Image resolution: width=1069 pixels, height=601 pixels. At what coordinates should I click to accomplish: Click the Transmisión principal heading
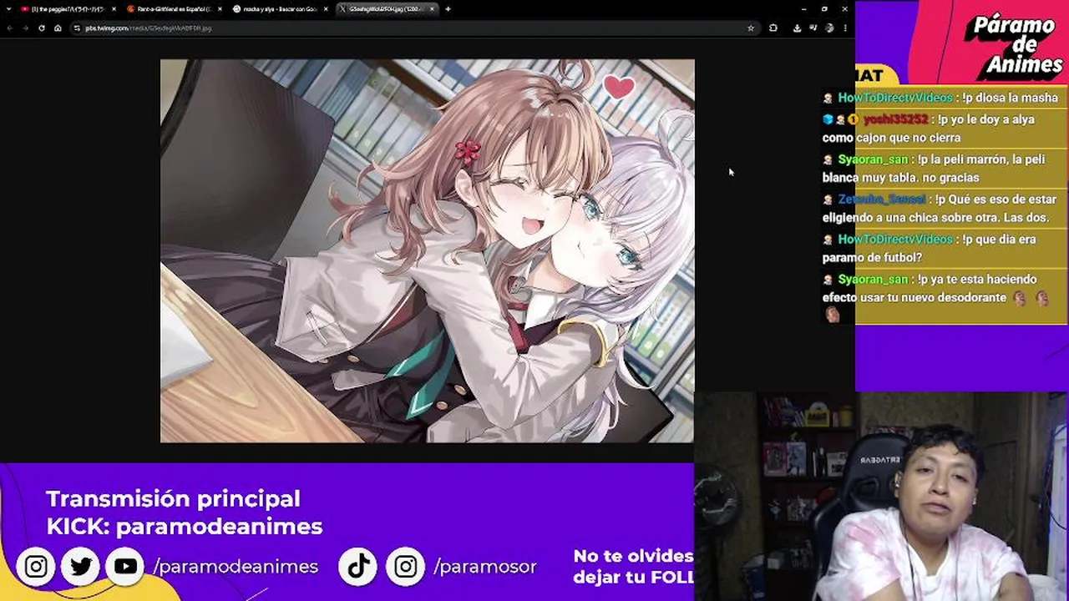pyautogui.click(x=173, y=498)
